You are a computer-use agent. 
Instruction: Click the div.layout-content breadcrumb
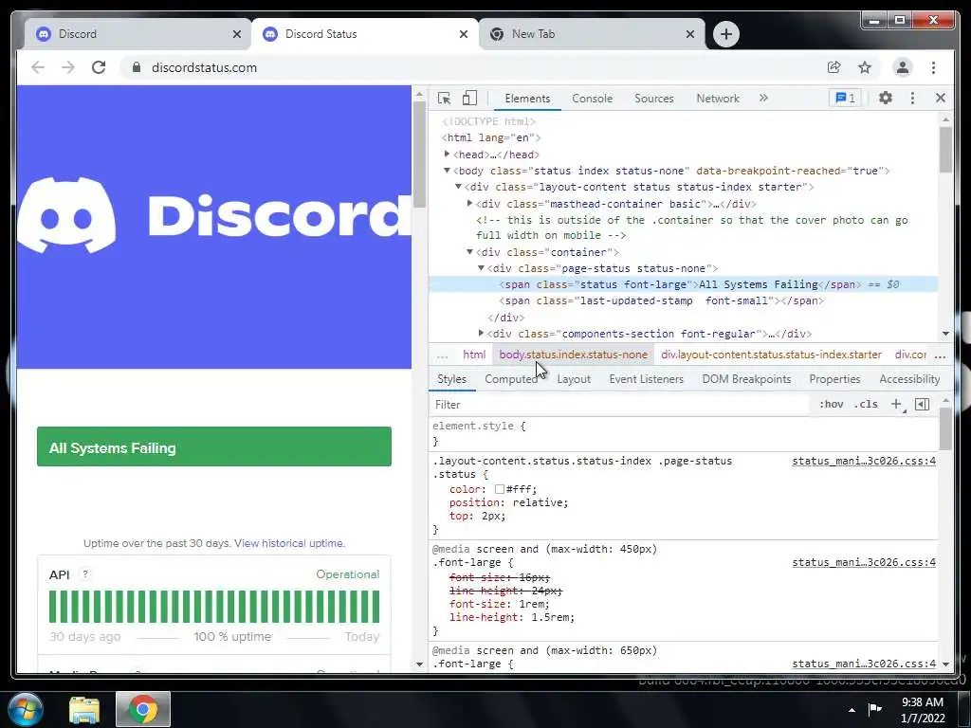coord(771,355)
